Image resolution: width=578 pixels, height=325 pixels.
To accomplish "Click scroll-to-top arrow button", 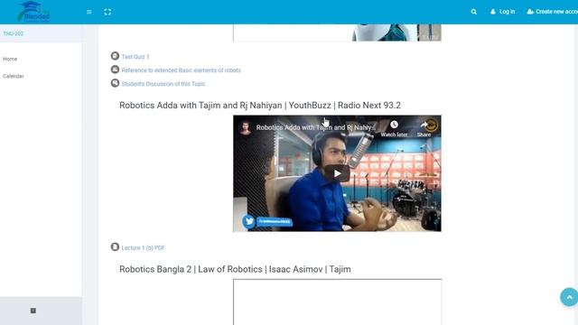I will tap(569, 297).
